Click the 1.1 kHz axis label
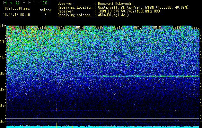202x128 pixels. click(x=3, y=42)
